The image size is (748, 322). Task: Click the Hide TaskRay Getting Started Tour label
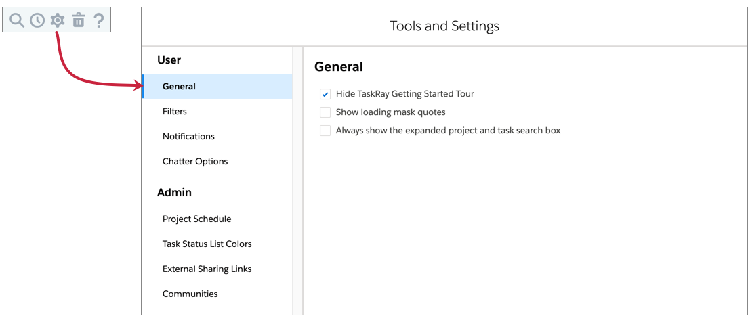(x=404, y=94)
